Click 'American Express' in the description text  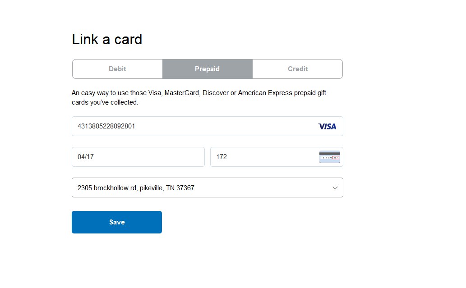[265, 93]
